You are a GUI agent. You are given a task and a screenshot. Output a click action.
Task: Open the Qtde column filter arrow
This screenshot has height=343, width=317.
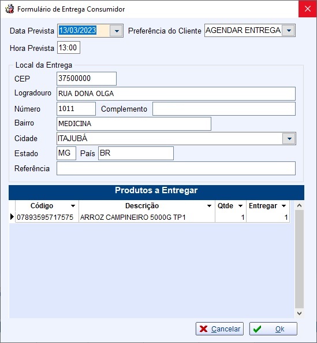[240, 206]
